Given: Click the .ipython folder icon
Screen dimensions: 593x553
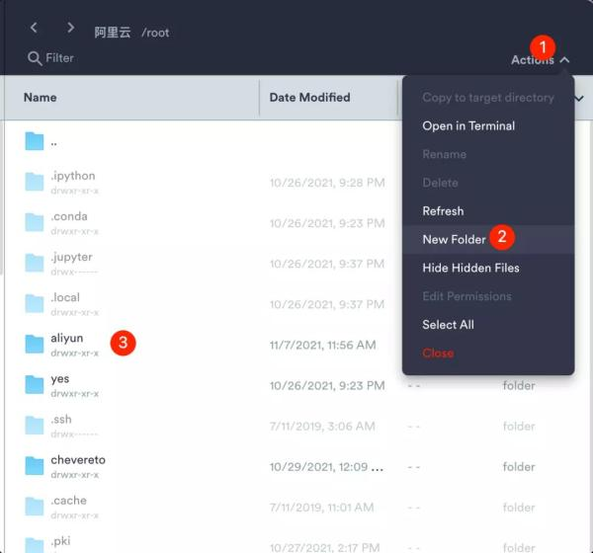Looking at the screenshot, I should 35,182.
